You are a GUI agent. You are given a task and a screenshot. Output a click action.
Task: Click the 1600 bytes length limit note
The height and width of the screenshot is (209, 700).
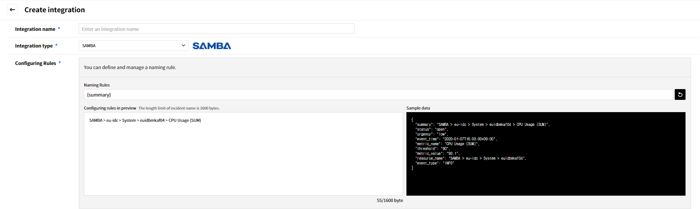[179, 108]
